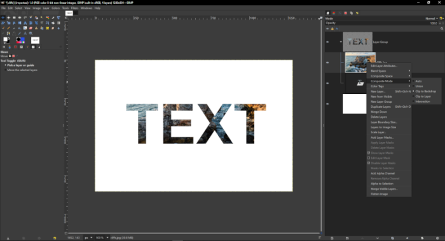
Task: Expand the Blend Space submenu
Action: [x=389, y=71]
